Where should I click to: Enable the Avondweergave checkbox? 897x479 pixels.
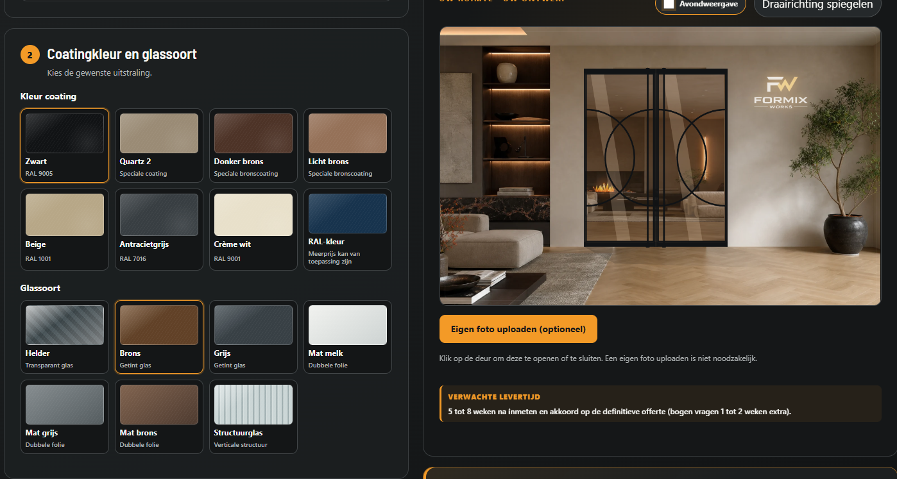669,4
